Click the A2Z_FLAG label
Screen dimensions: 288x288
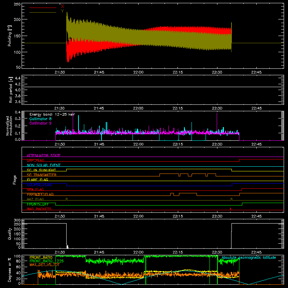tap(35, 199)
